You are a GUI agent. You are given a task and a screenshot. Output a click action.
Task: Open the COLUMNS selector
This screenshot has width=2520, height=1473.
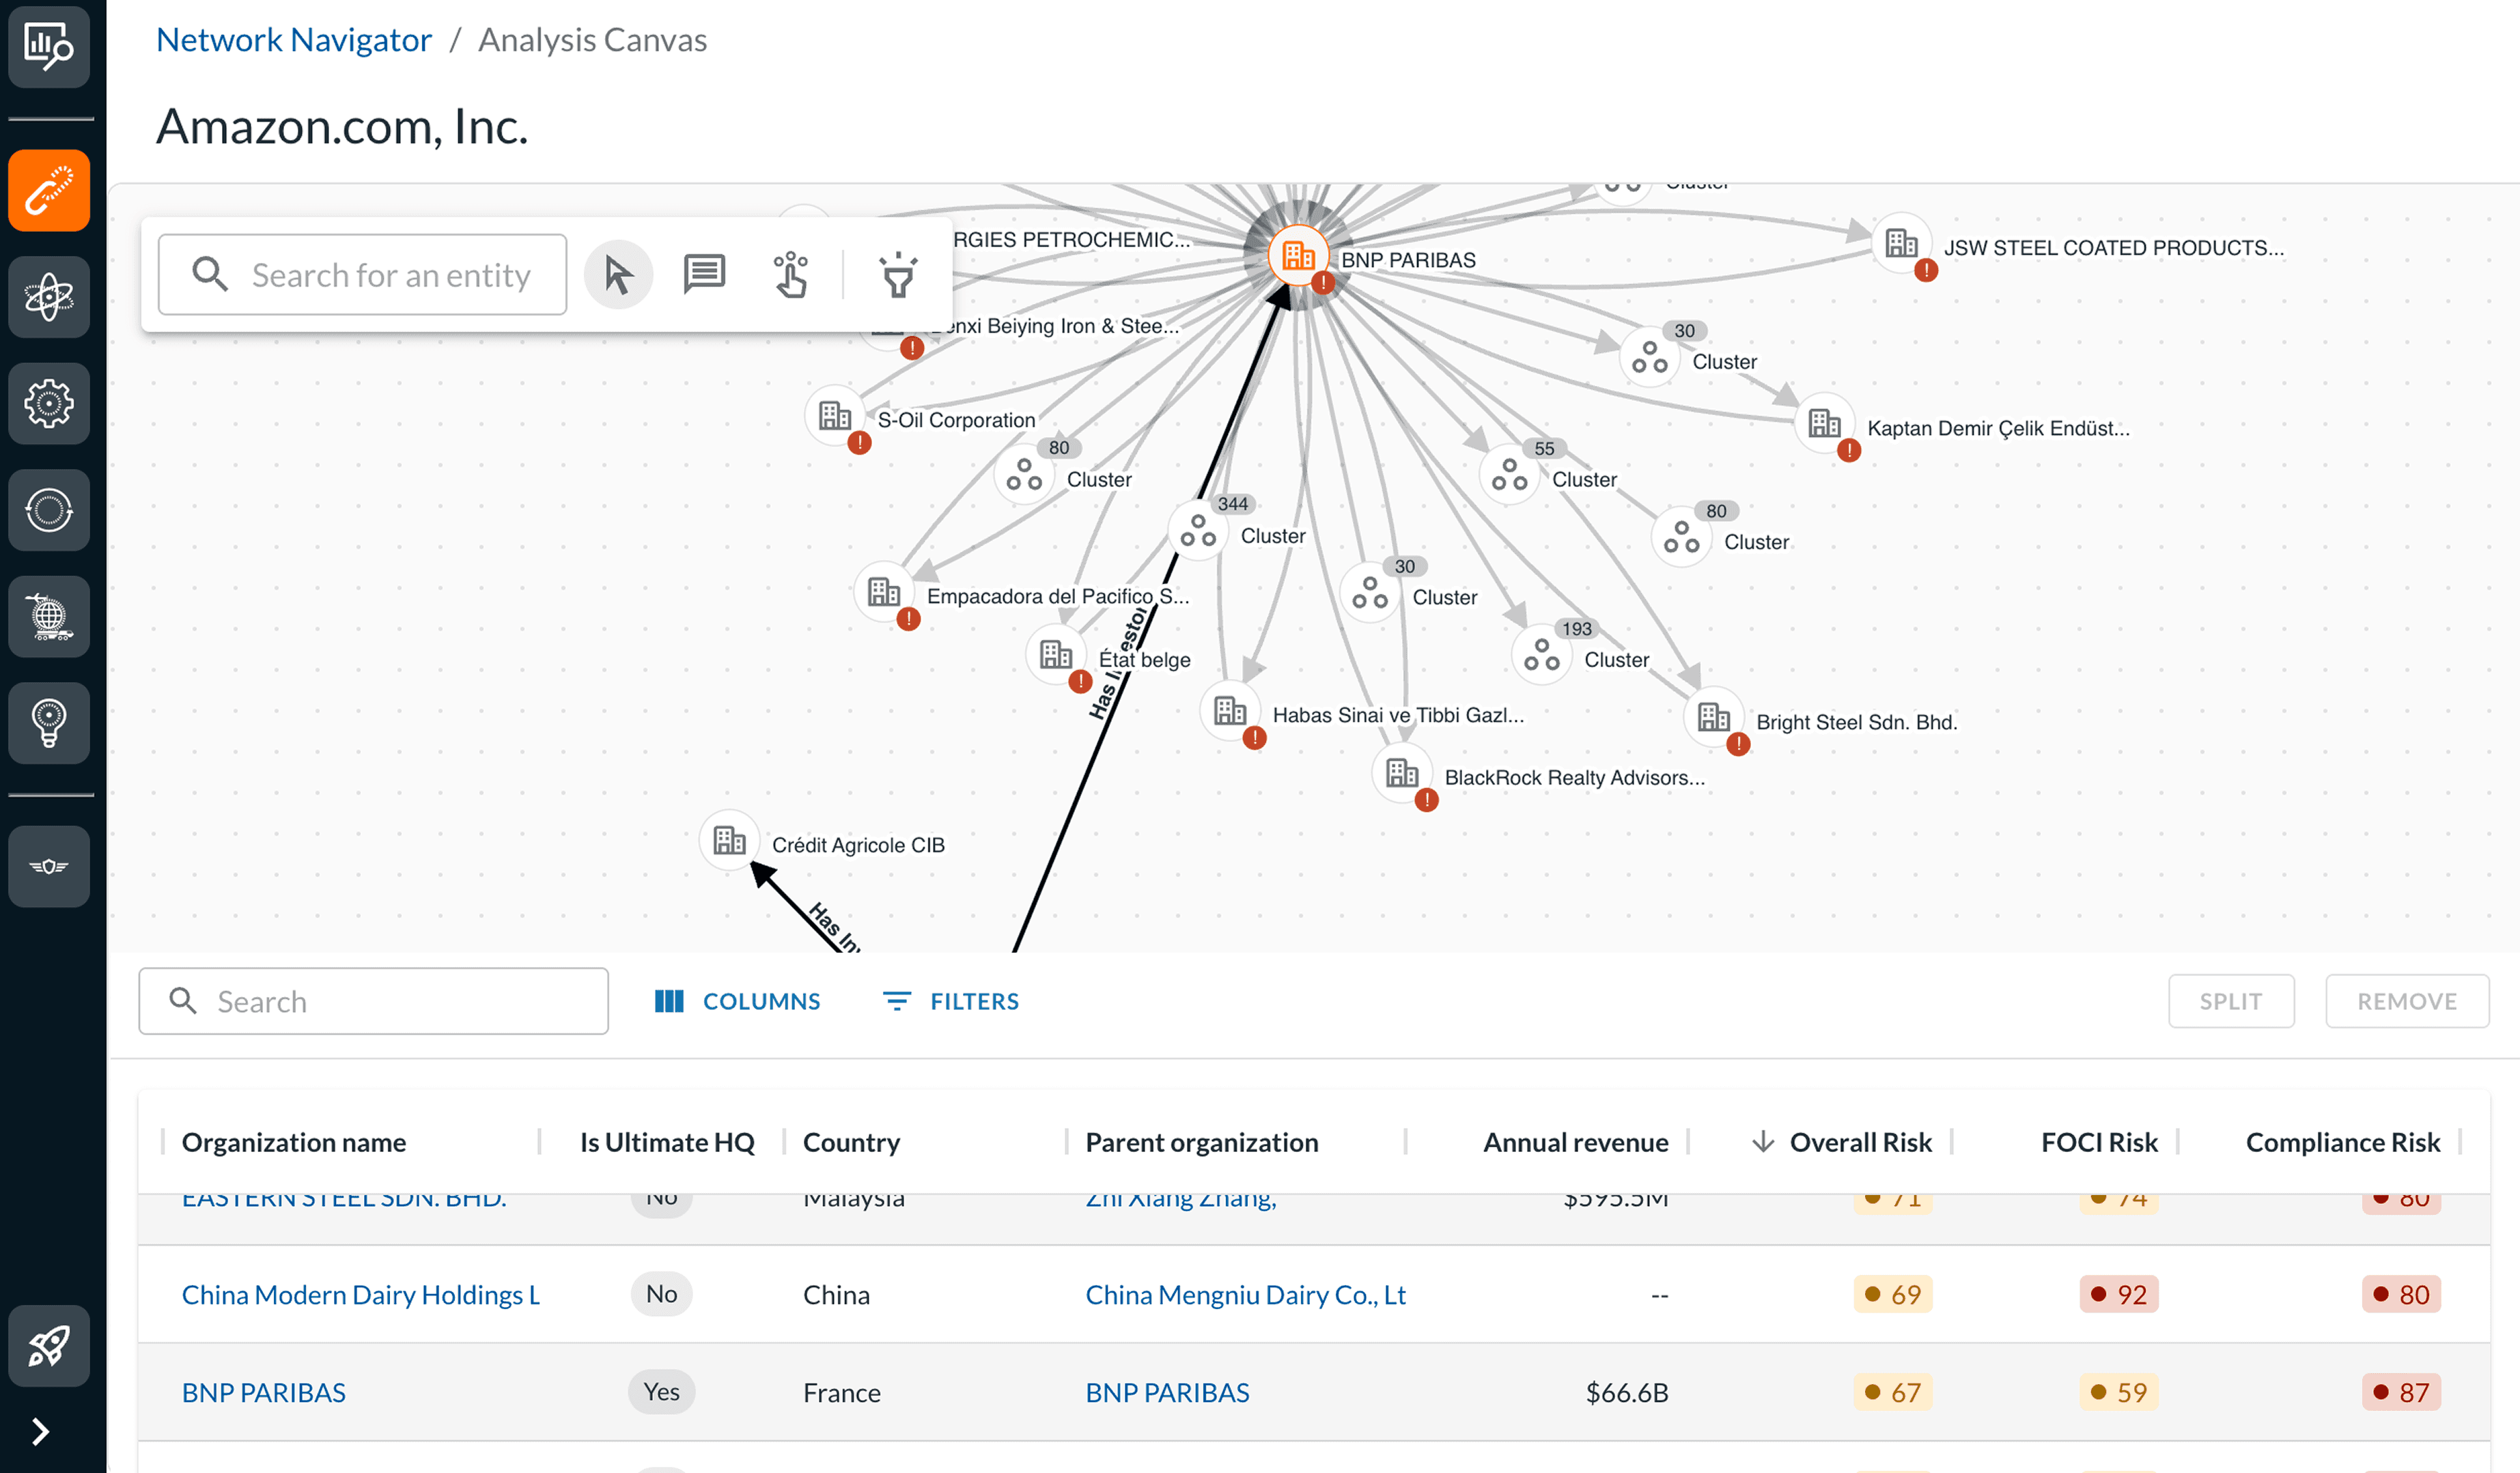pos(738,1001)
